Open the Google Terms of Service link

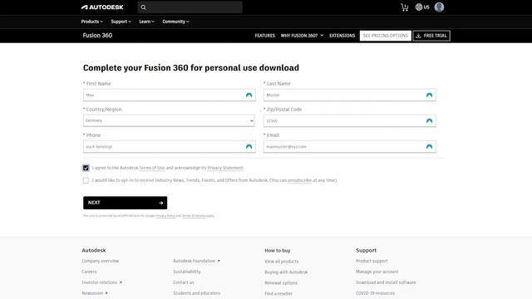[x=194, y=216]
